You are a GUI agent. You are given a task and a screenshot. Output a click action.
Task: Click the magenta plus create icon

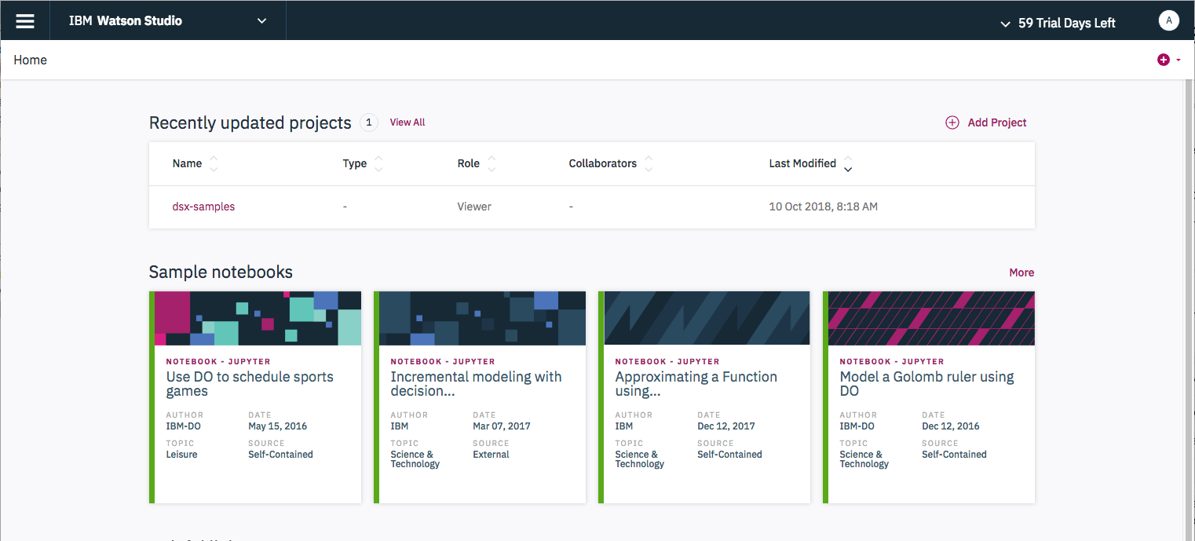[1164, 60]
